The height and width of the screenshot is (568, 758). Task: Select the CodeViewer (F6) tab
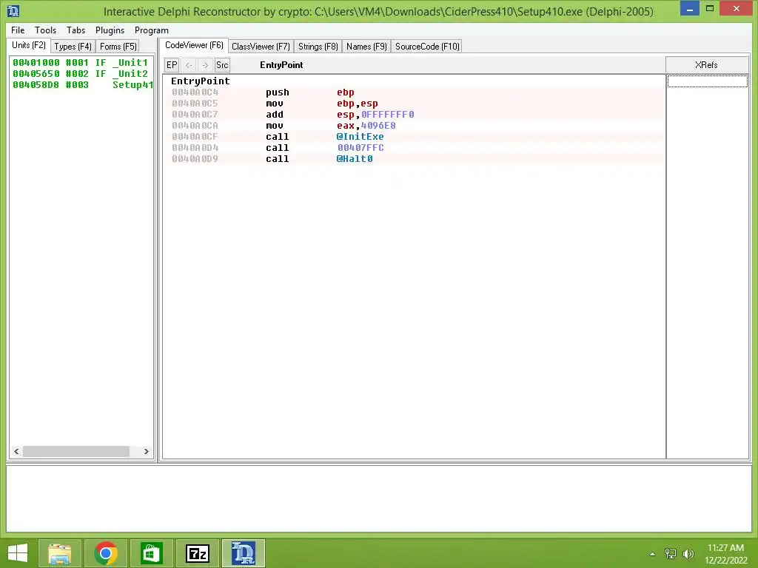(195, 45)
